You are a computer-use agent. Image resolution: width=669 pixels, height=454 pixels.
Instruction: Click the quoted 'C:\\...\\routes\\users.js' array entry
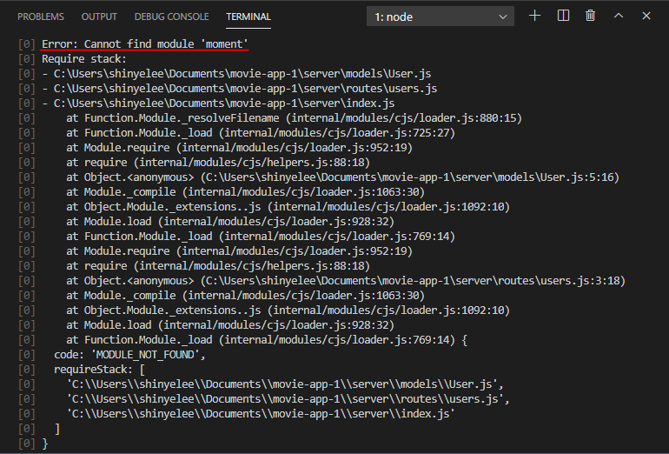288,399
